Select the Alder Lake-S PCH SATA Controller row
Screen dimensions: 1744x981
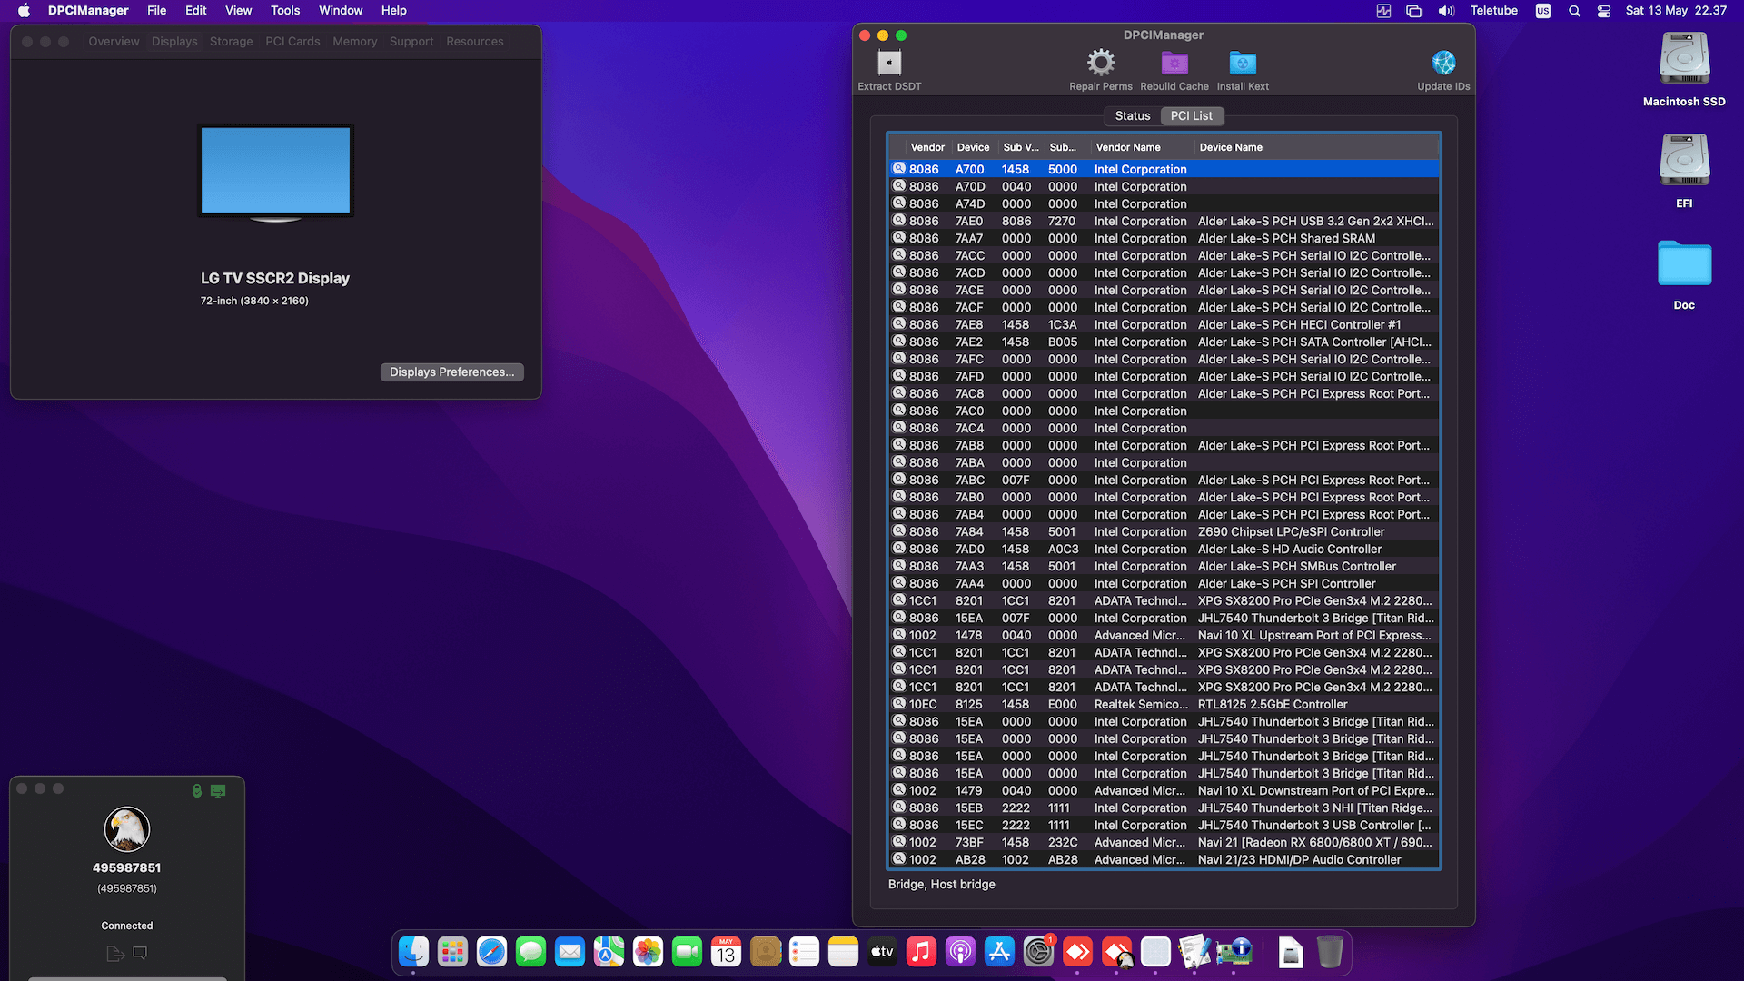(1164, 342)
